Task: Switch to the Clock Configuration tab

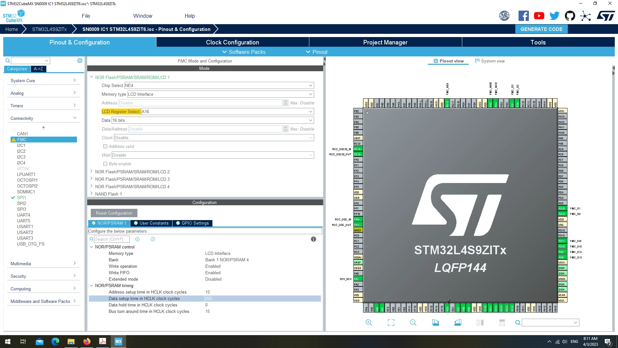Action: click(232, 42)
